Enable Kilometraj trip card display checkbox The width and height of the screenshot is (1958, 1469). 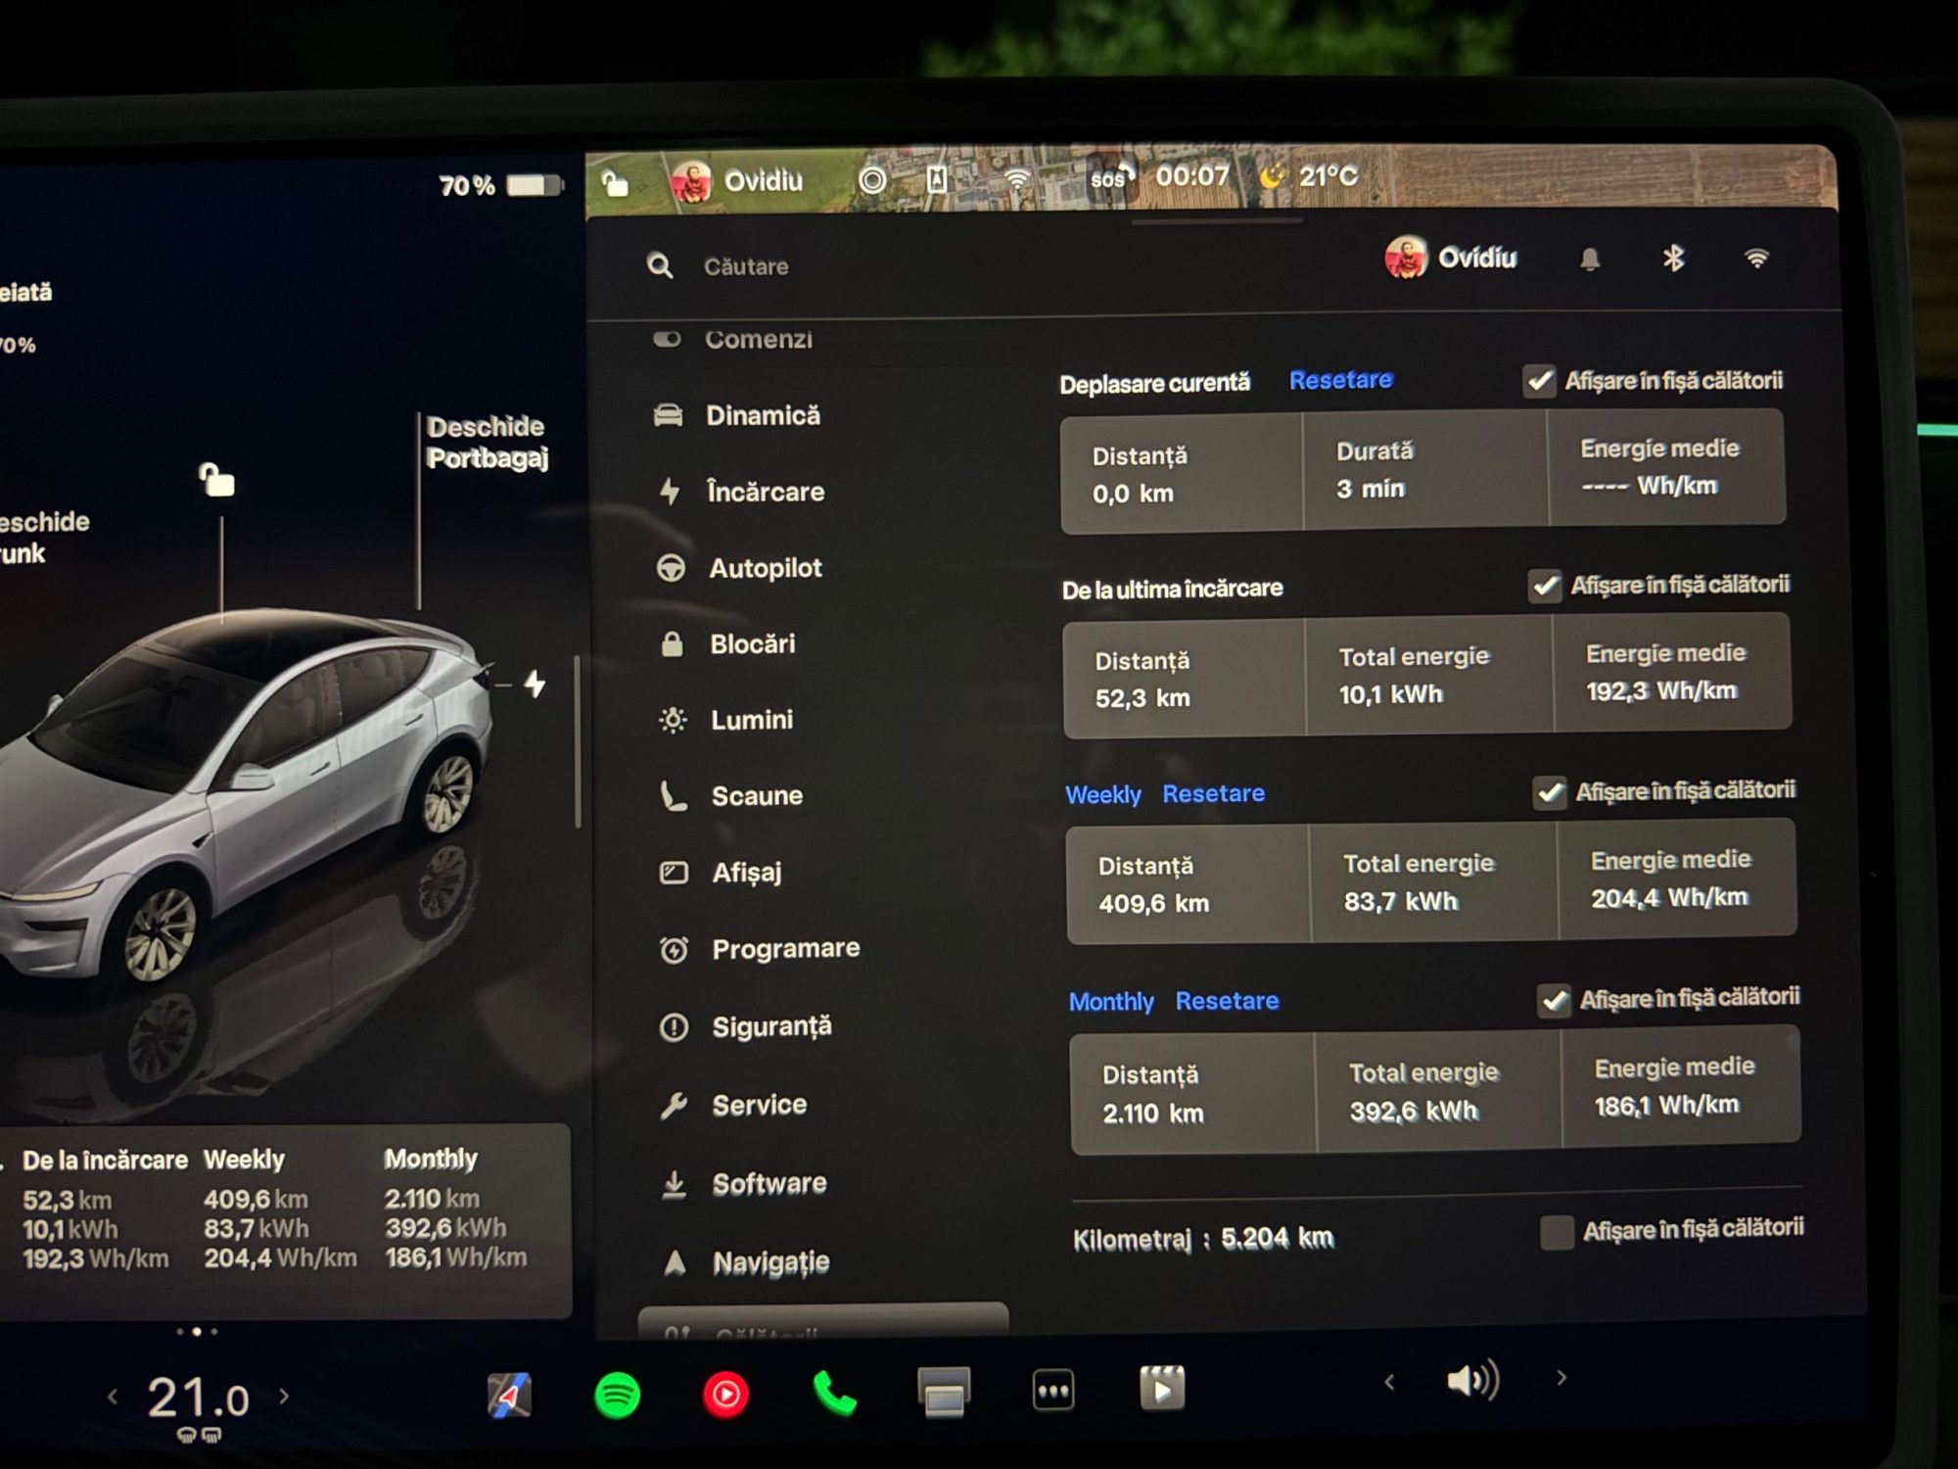coord(1557,1232)
